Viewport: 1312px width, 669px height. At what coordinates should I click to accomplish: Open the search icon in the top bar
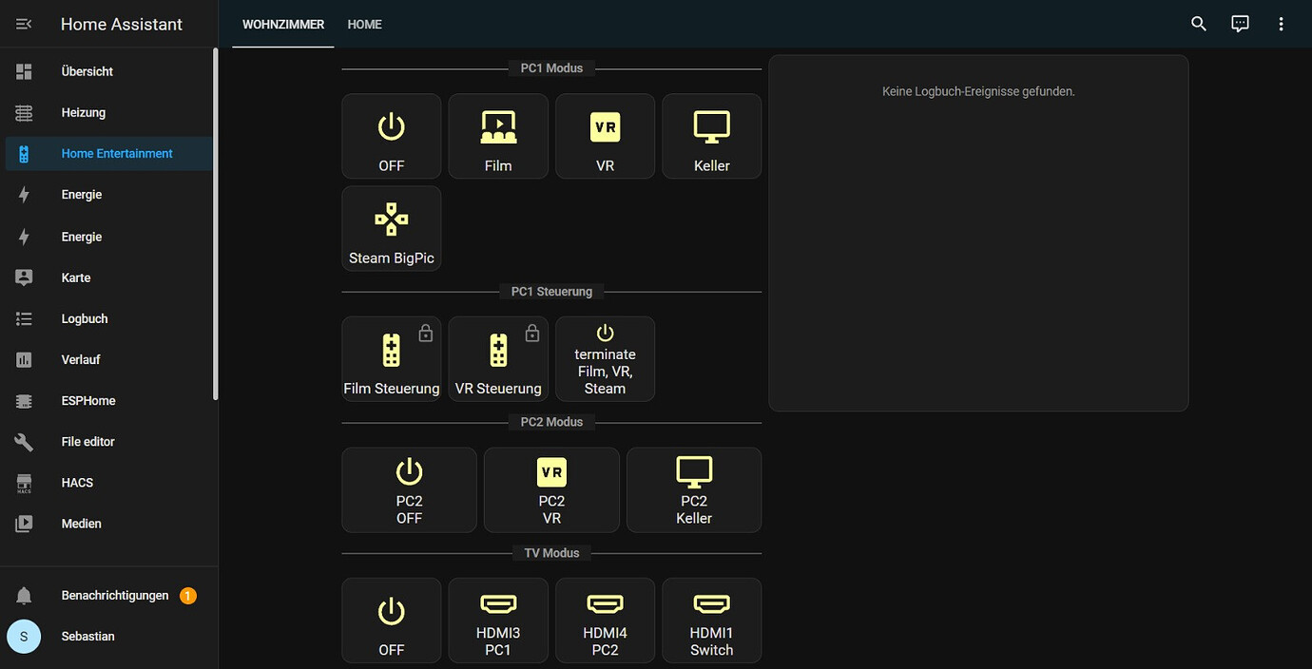(x=1198, y=23)
